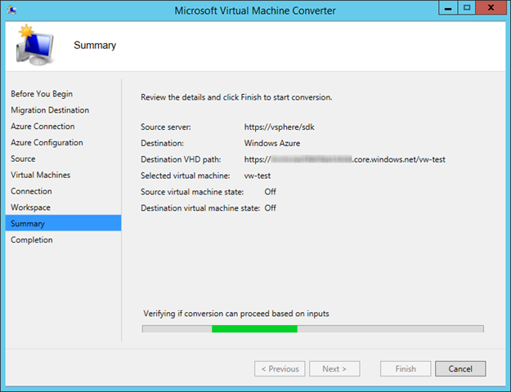This screenshot has width=511, height=392.
Task: Switch to the Source step
Action: click(x=23, y=159)
